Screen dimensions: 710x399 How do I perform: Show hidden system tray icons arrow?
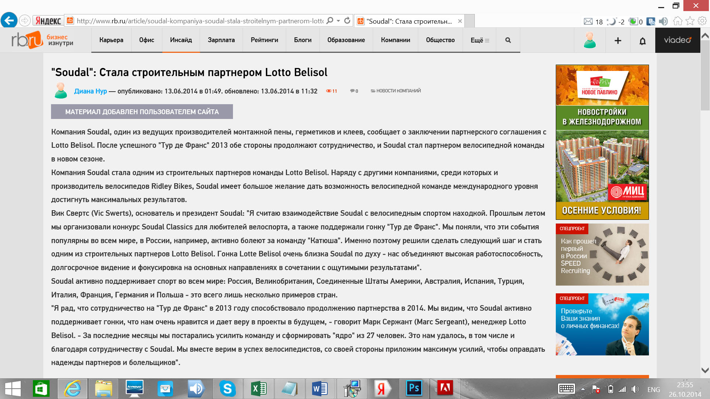pyautogui.click(x=583, y=389)
